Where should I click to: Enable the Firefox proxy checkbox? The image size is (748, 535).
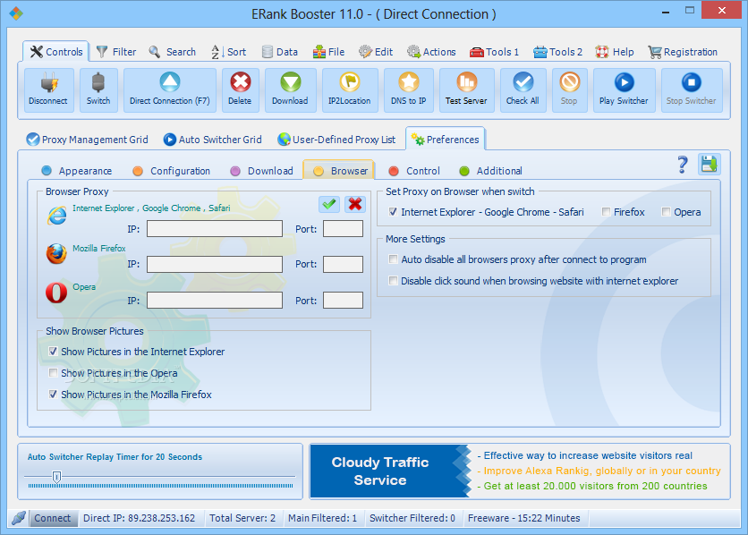pos(606,212)
